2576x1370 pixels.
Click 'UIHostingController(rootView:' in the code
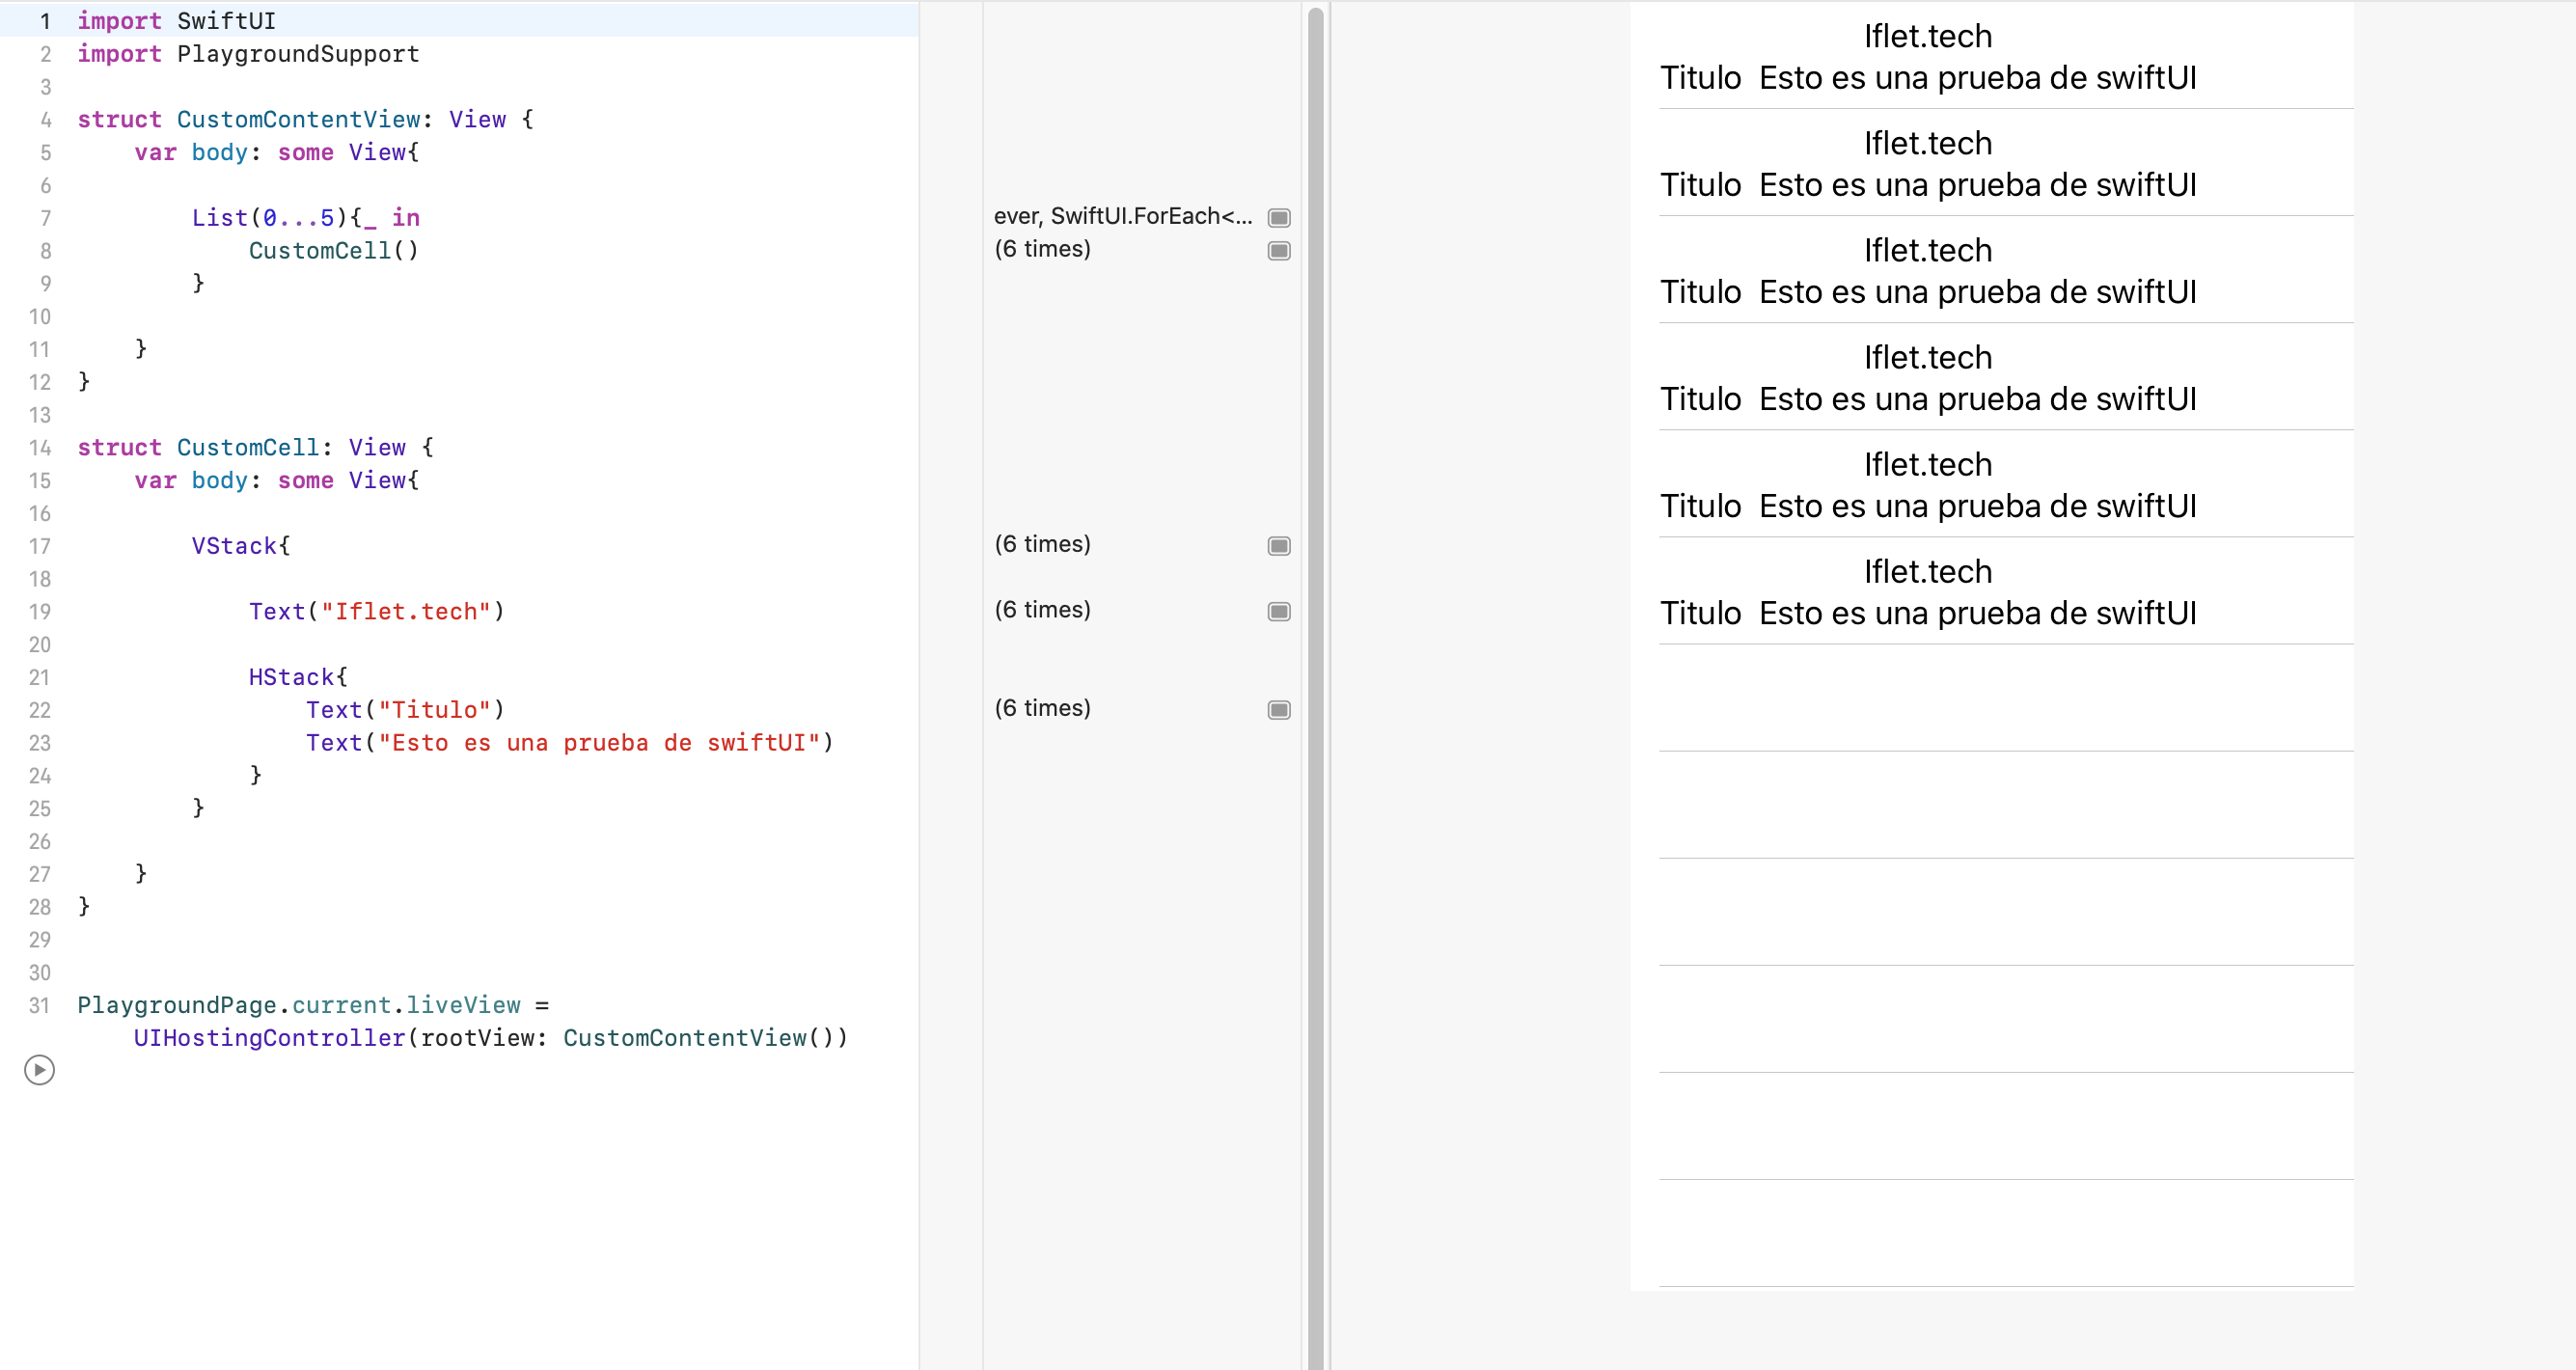coord(341,1038)
